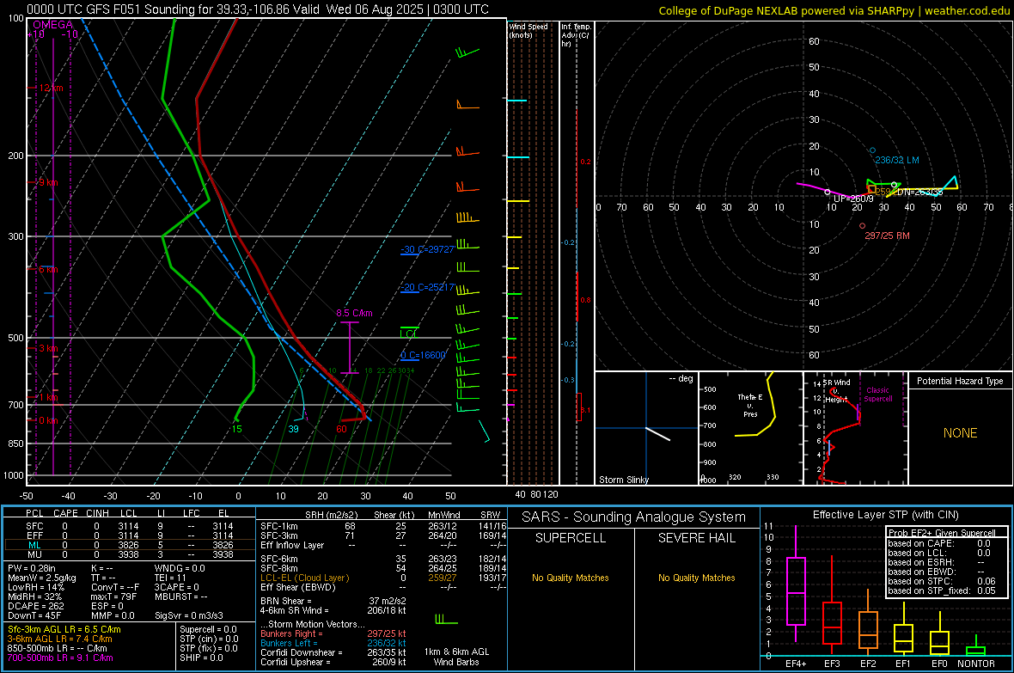Screen dimensions: 1014x673
Task: Click the 'TEI = 11' value
Action: [x=170, y=578]
